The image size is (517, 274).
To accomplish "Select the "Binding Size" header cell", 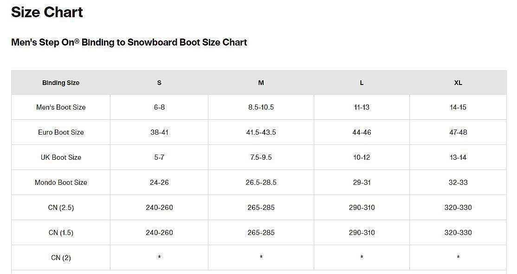I will click(x=61, y=83).
